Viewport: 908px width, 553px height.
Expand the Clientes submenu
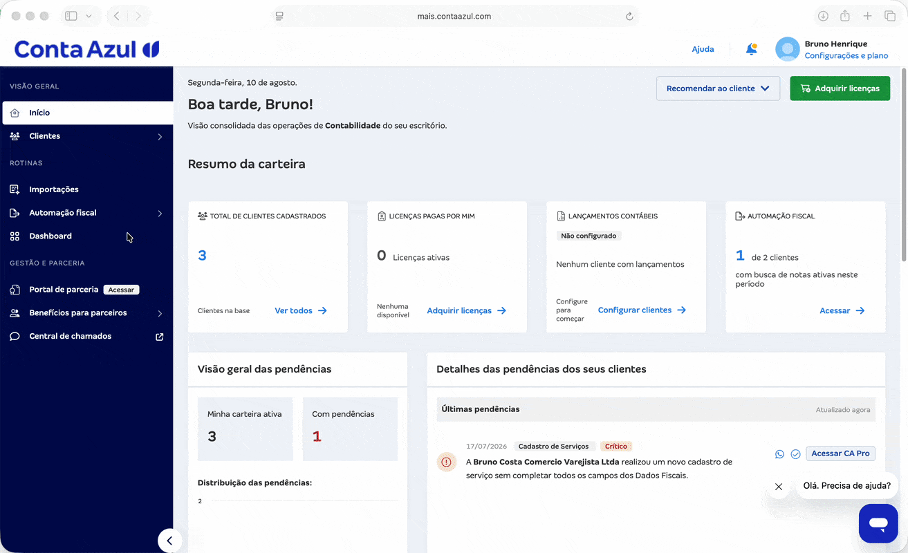(x=160, y=137)
